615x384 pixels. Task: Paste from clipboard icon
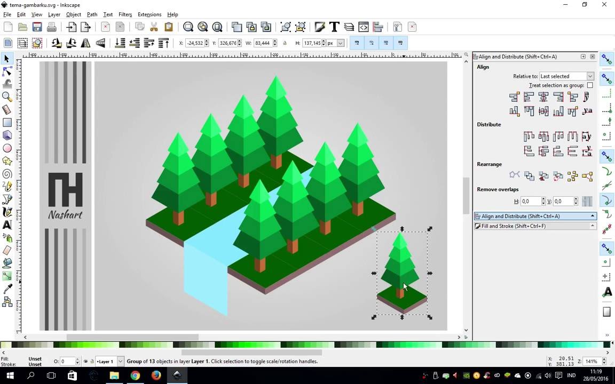168,27
